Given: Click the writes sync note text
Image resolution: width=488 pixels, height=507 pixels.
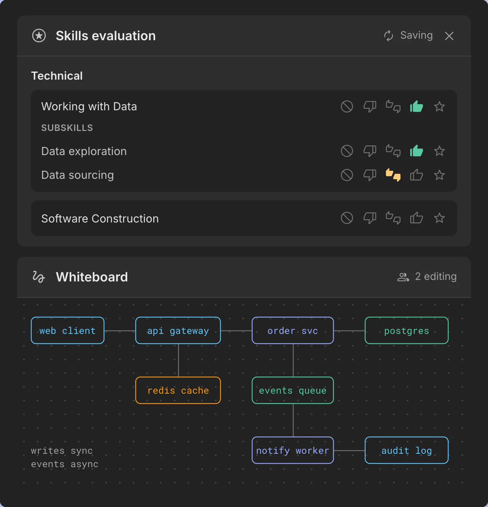Looking at the screenshot, I should (x=62, y=451).
